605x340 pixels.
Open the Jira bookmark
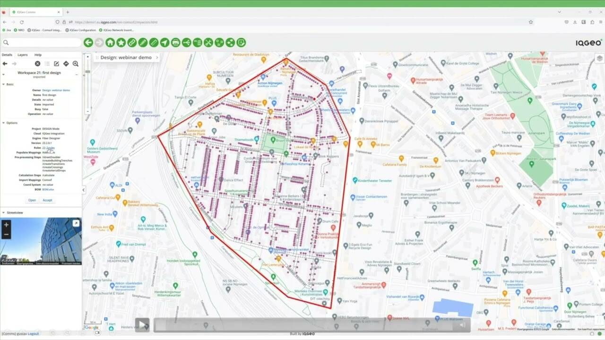tap(7, 30)
